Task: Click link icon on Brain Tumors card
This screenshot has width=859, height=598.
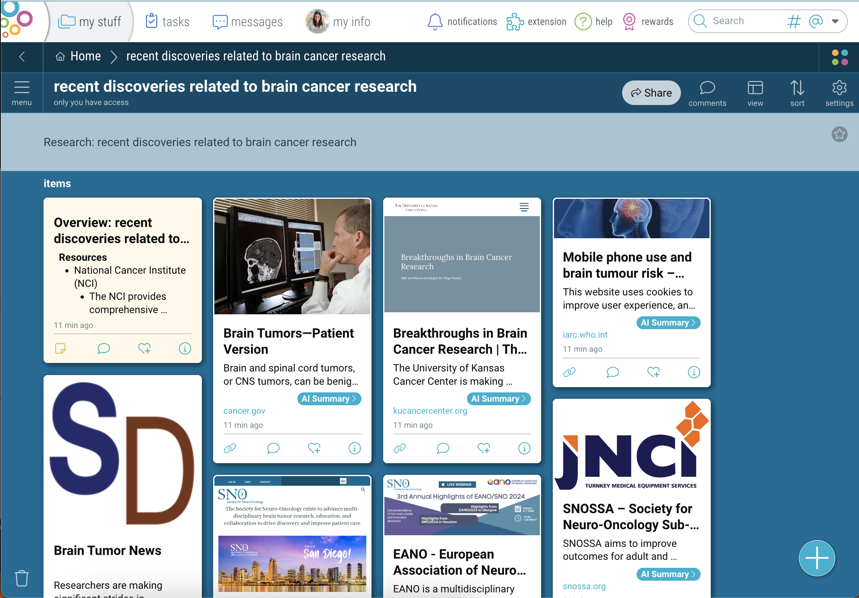Action: (x=230, y=448)
